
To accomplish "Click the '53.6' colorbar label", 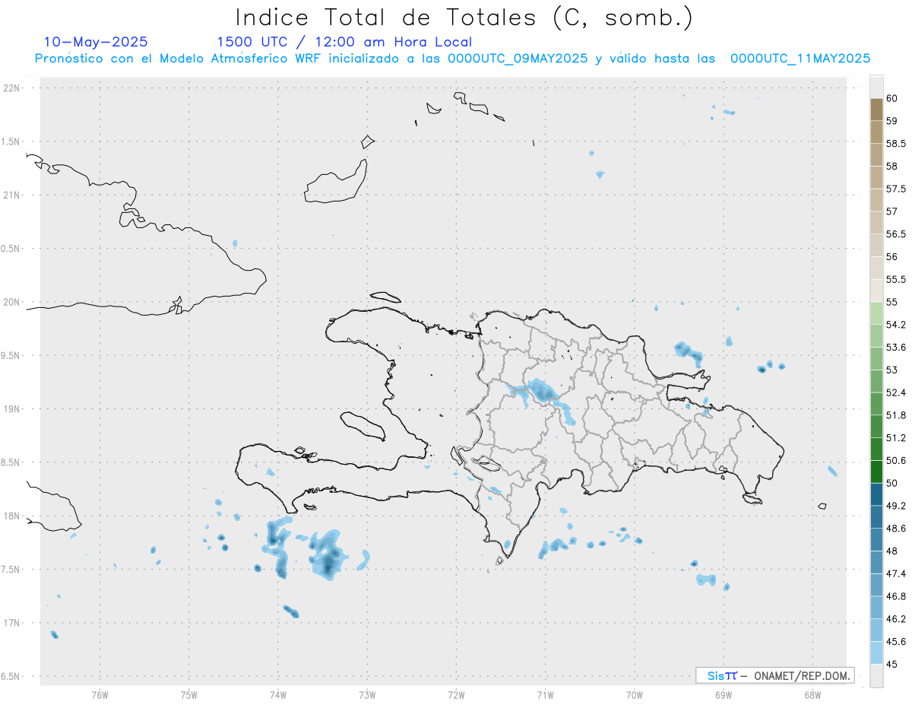I will [x=895, y=348].
